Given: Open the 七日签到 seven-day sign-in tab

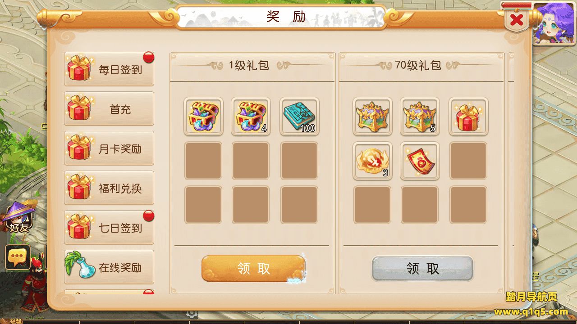Looking at the screenshot, I should click(x=109, y=228).
